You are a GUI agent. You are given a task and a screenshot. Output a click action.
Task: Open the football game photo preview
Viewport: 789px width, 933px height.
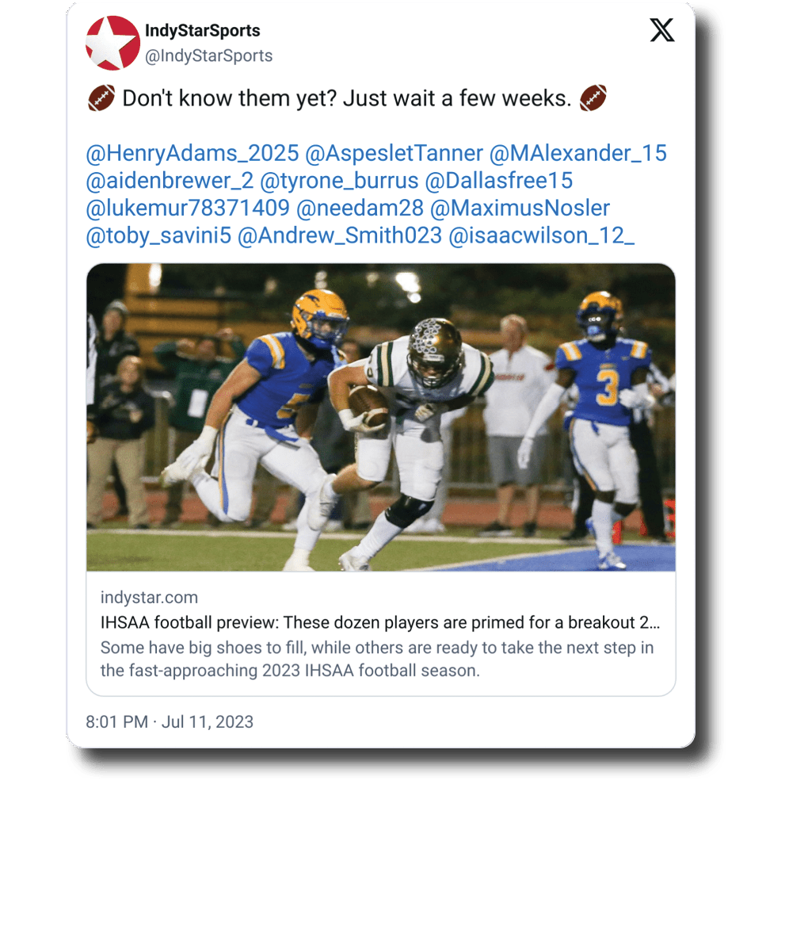click(380, 417)
